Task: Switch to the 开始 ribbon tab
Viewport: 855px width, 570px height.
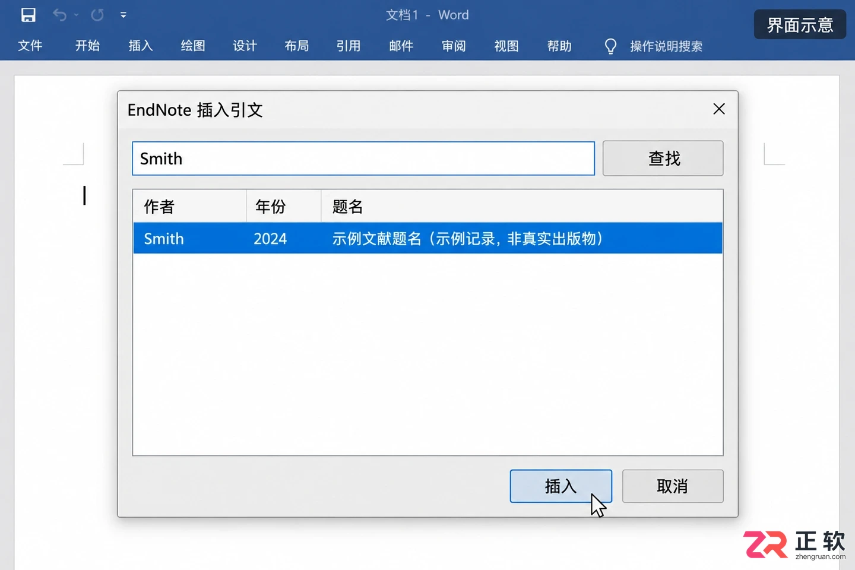Action: (x=87, y=46)
